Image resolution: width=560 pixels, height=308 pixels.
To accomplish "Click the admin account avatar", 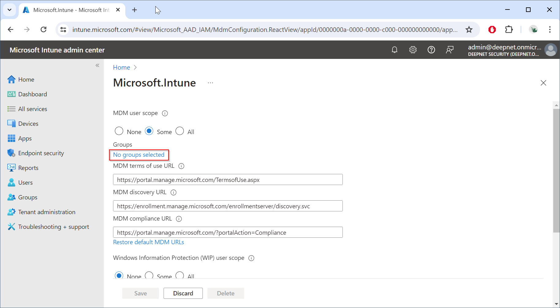I will pos(551,50).
